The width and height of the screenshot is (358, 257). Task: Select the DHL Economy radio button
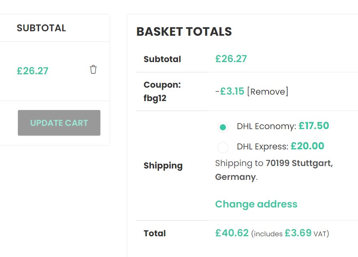coord(223,127)
